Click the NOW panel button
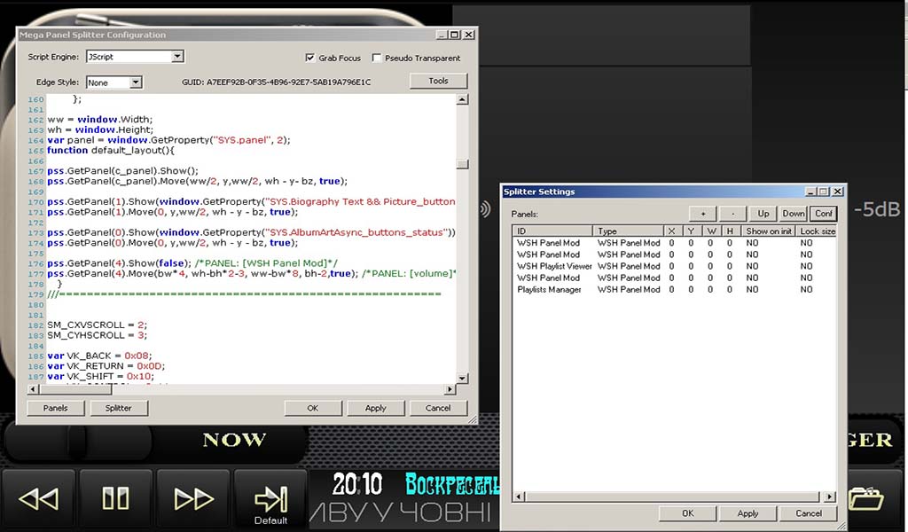Screen dimensions: 908x532 point(234,440)
